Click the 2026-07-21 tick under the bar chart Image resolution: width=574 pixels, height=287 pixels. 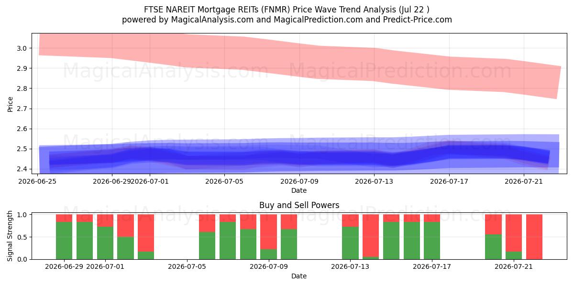[514, 267]
